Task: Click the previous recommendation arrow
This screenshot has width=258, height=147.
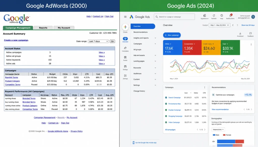Action: pyautogui.click(x=244, y=109)
